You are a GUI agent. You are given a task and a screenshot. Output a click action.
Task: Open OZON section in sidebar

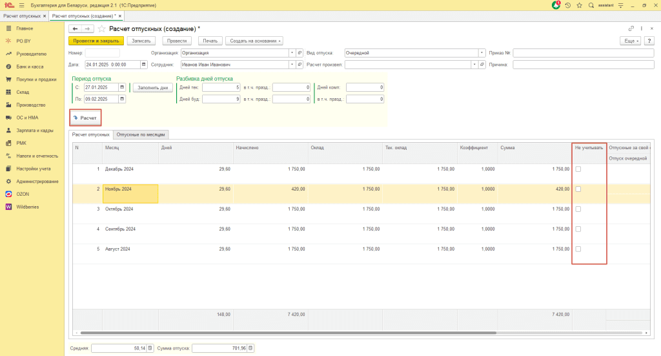point(23,194)
